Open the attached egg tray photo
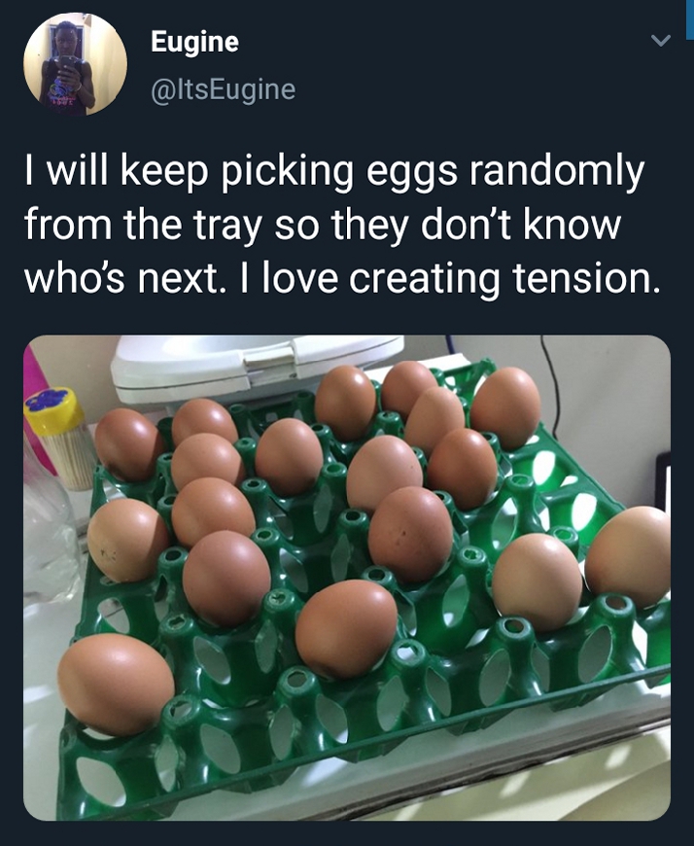694x846 pixels. pos(347,578)
